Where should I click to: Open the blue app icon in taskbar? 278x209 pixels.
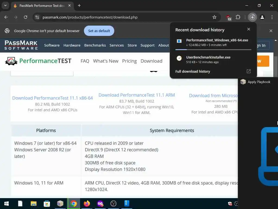point(127,204)
